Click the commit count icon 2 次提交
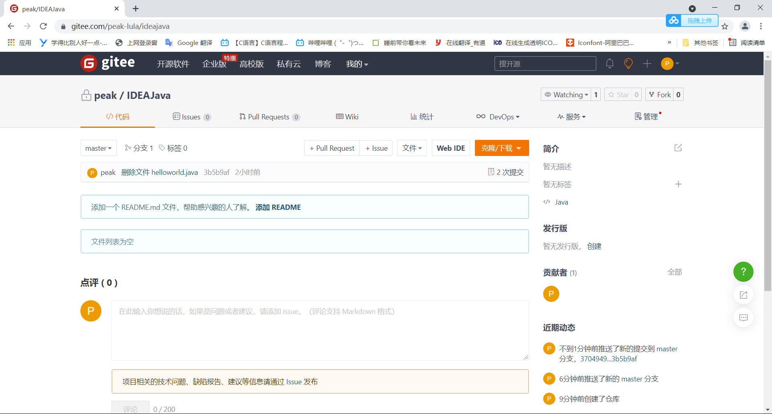The height and width of the screenshot is (414, 772). pyautogui.click(x=491, y=172)
